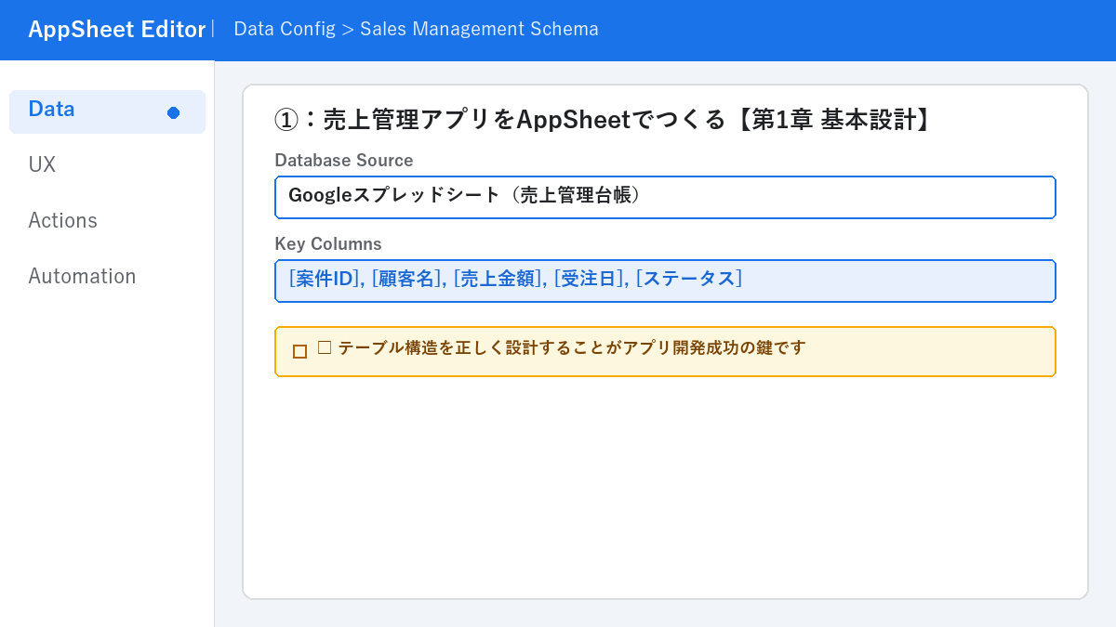Click the AppSheet Editor title

(116, 30)
